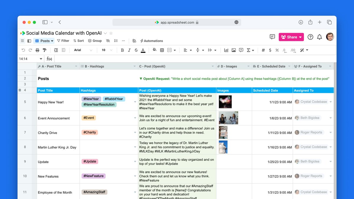Select the Charity Drive title cell
The height and width of the screenshot is (199, 354).
click(58, 133)
